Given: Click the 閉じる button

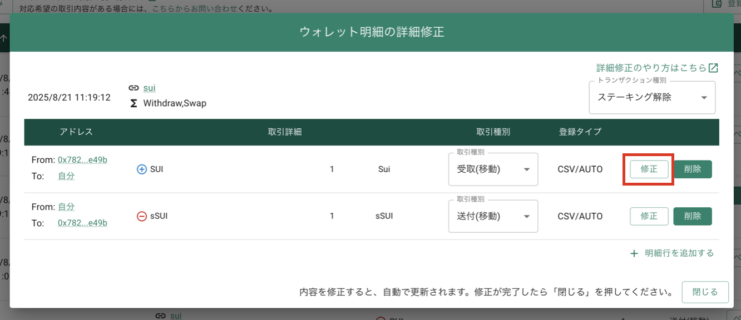Looking at the screenshot, I should tap(705, 292).
